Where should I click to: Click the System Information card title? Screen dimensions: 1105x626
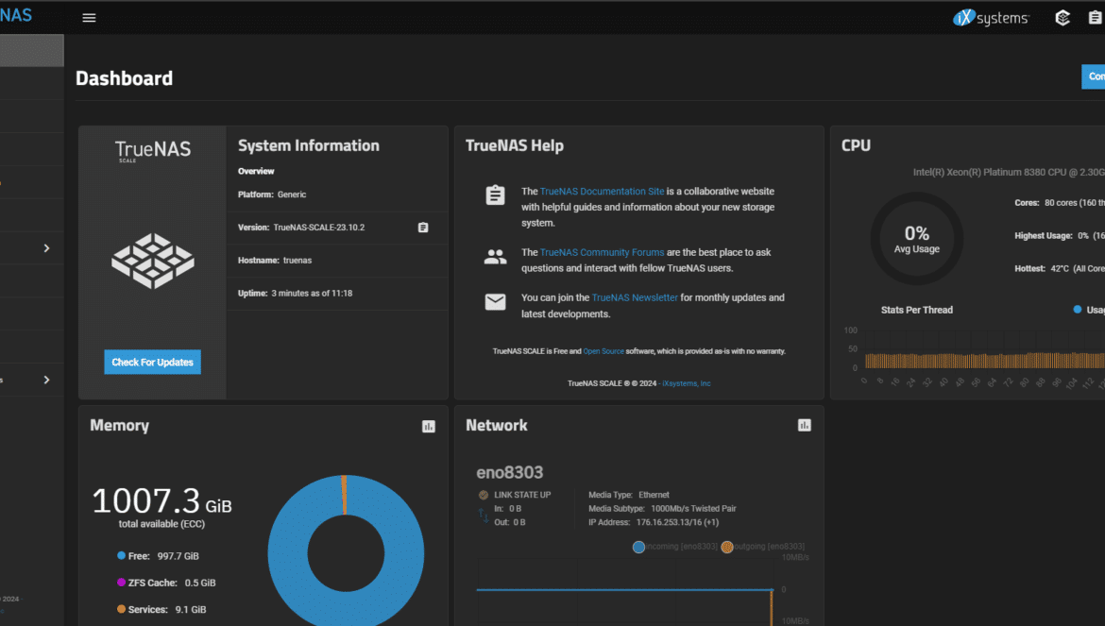pos(309,145)
